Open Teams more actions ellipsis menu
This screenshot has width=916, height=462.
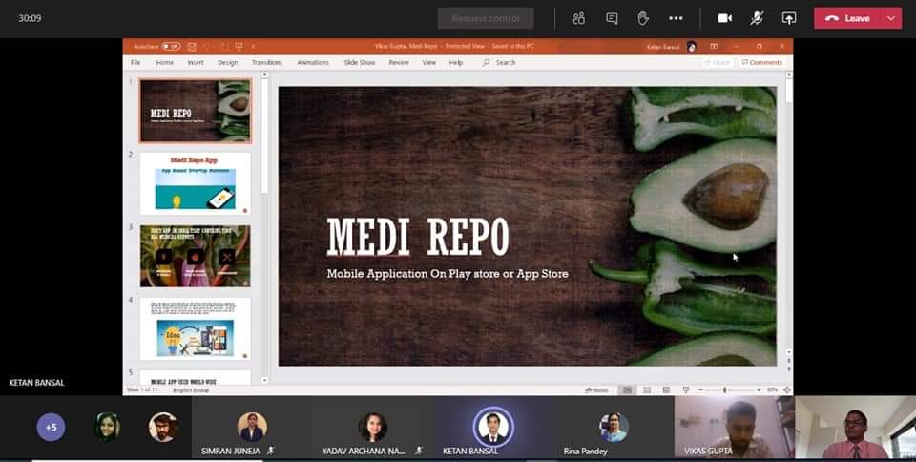(x=676, y=18)
